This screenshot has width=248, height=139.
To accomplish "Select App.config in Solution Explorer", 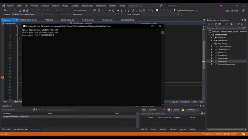I will [x=222, y=44].
